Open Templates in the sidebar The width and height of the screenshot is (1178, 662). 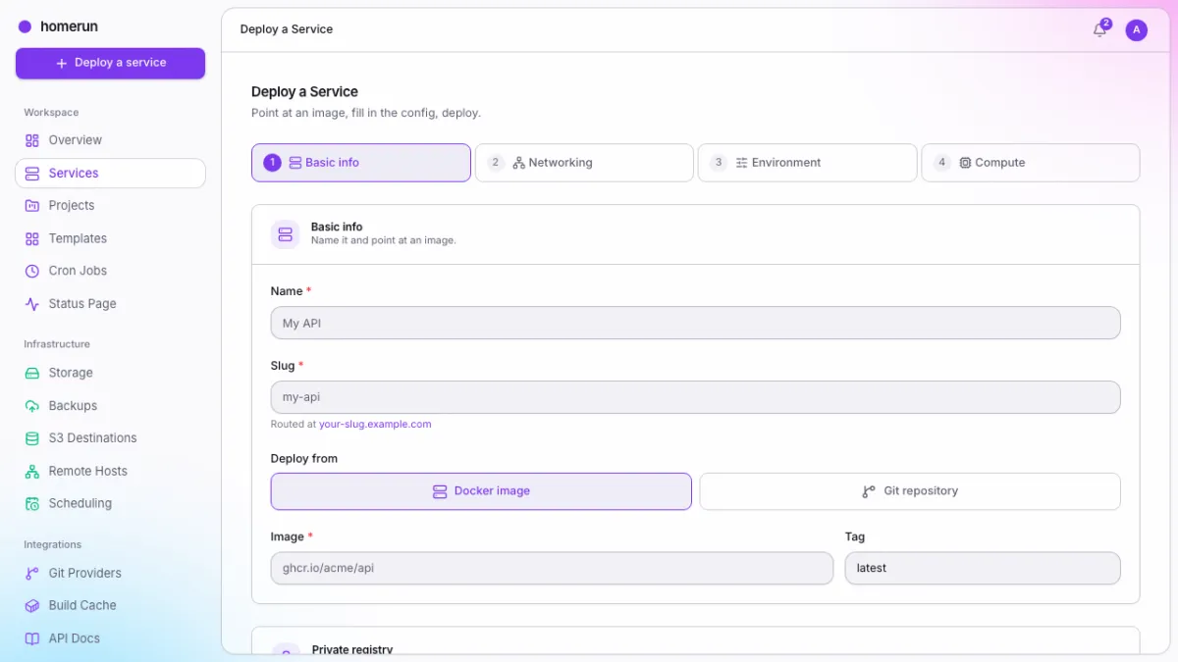pyautogui.click(x=110, y=238)
